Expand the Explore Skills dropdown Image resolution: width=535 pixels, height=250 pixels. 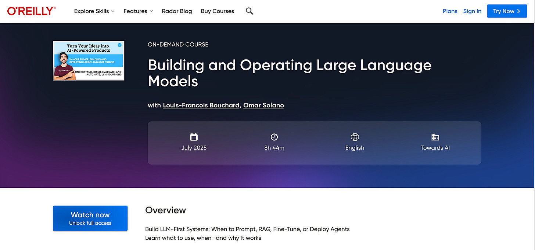94,11
